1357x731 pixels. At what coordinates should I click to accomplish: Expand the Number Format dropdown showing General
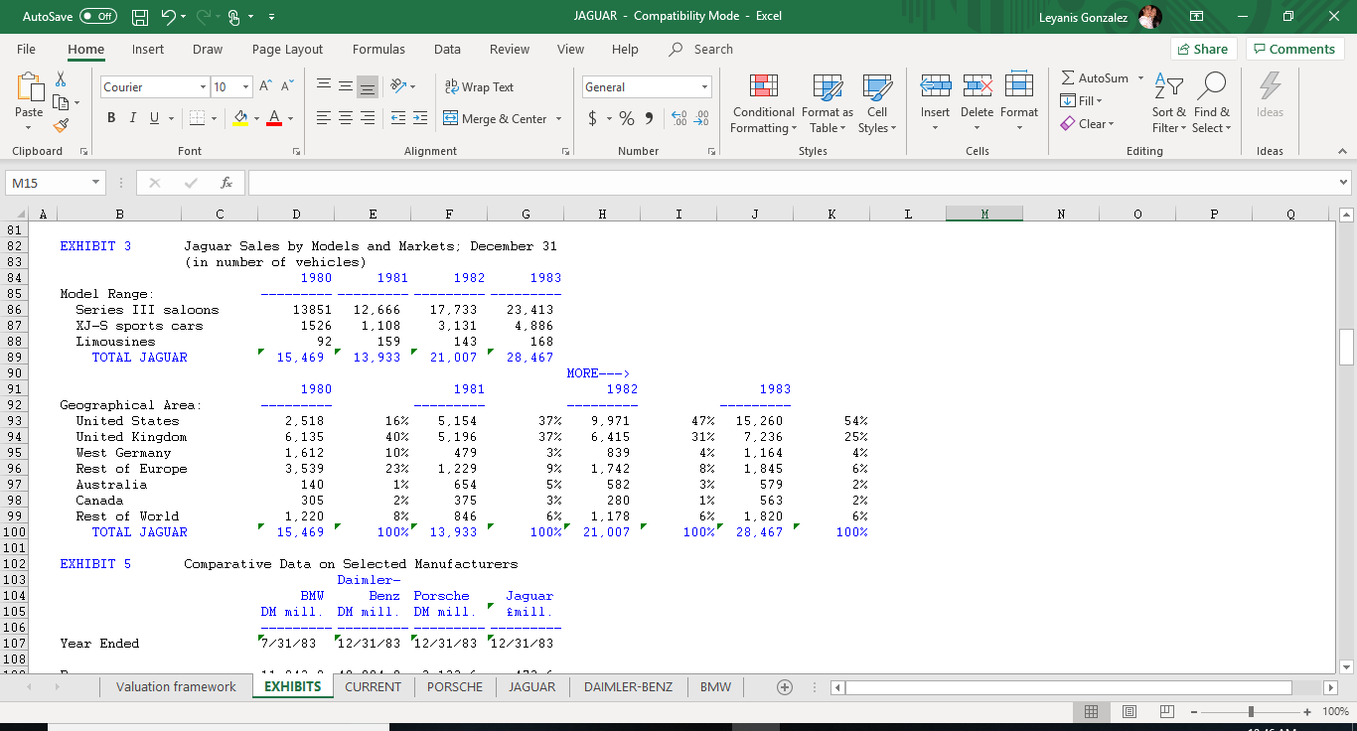(705, 86)
